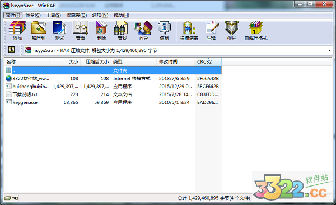Click the 查看 (View) toolbar icon
This screenshot has height=205, width=336.
pos(80,28)
